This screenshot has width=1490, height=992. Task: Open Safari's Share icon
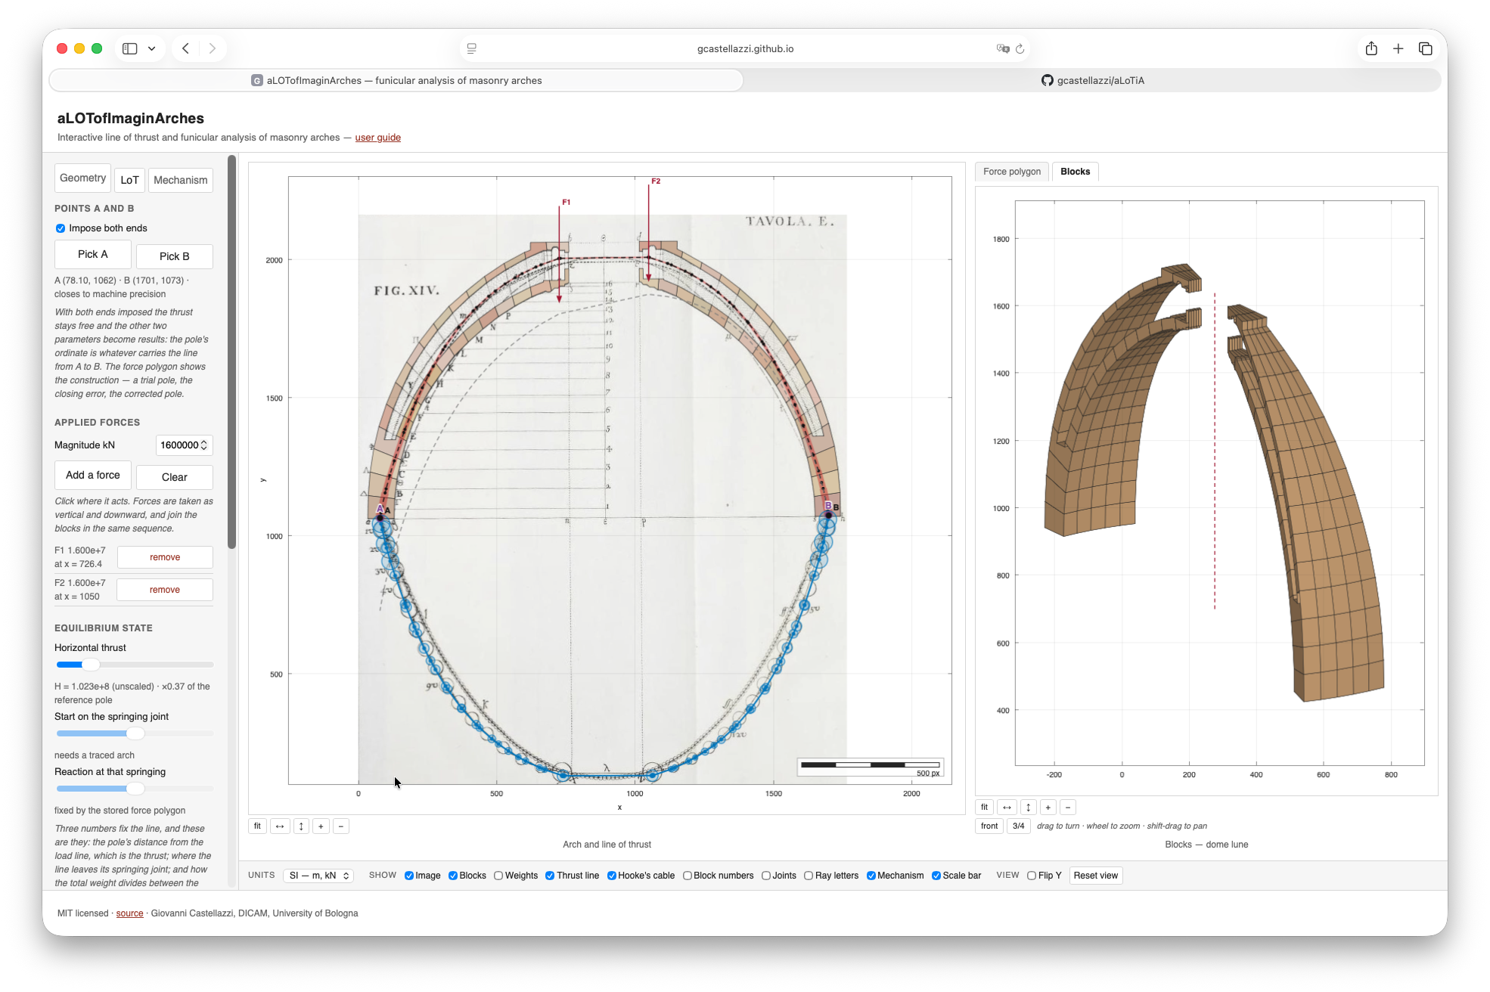[x=1371, y=48]
